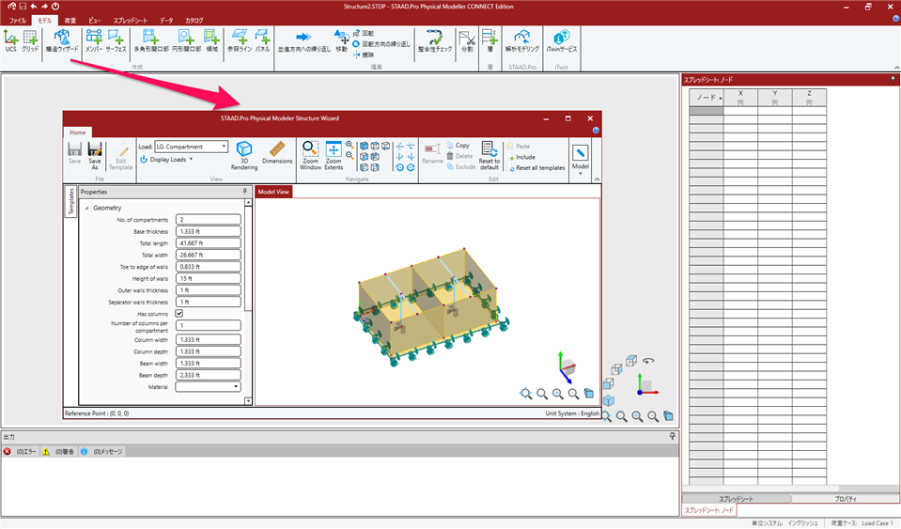
Task: Switch to the スプレッドシート ribbon tab
Action: pos(131,20)
